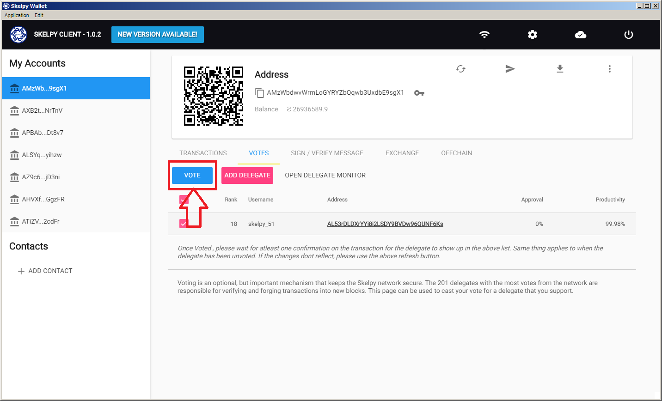The width and height of the screenshot is (662, 401).
Task: Click the key passphrase icon
Action: point(419,93)
